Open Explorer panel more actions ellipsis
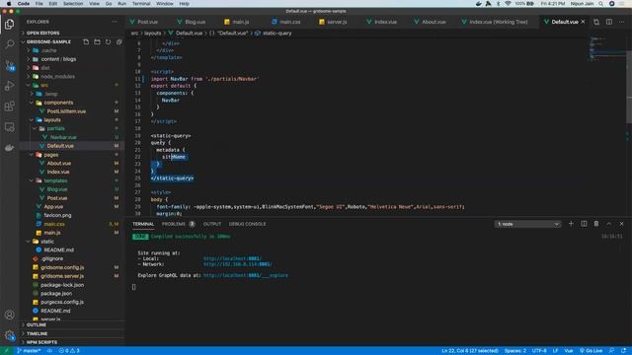 click(115, 22)
